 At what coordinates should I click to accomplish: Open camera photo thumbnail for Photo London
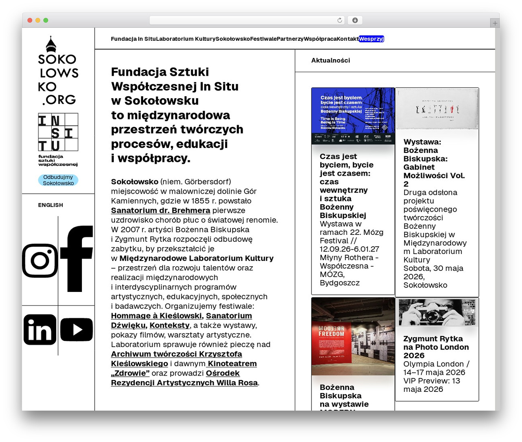coord(437,312)
